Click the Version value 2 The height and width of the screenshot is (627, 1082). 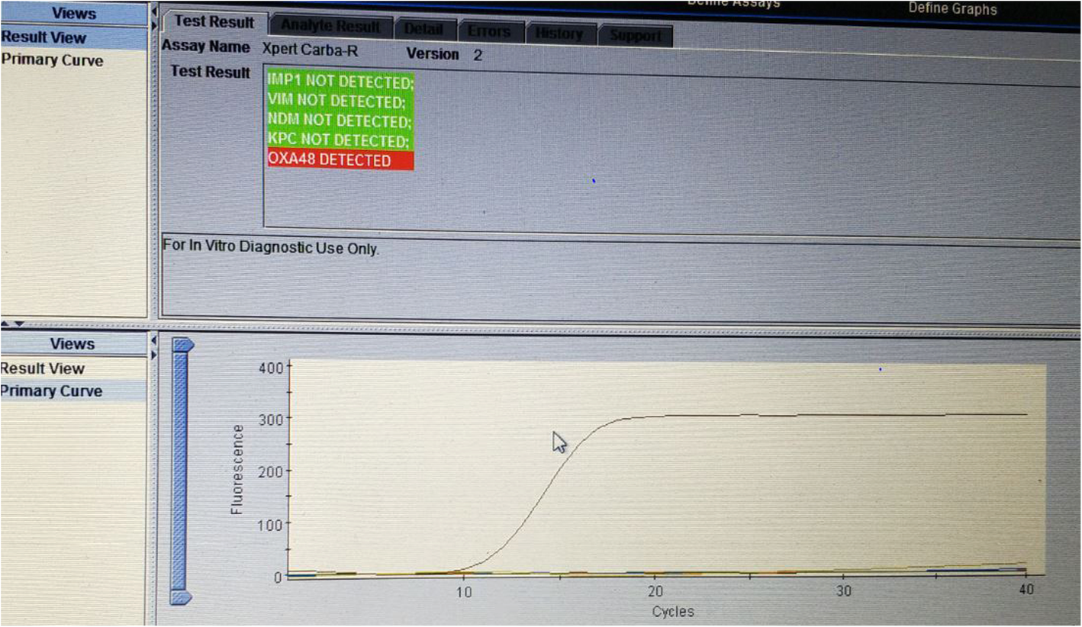[478, 56]
